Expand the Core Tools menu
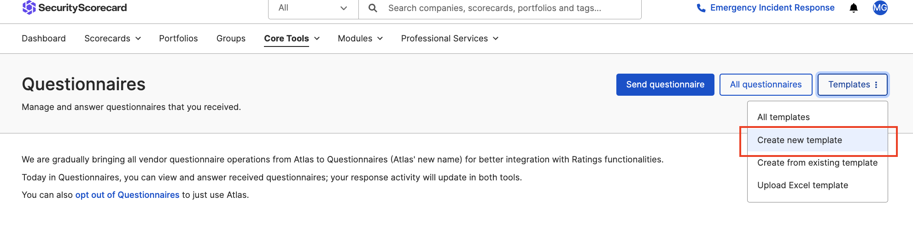913x231 pixels. (292, 39)
